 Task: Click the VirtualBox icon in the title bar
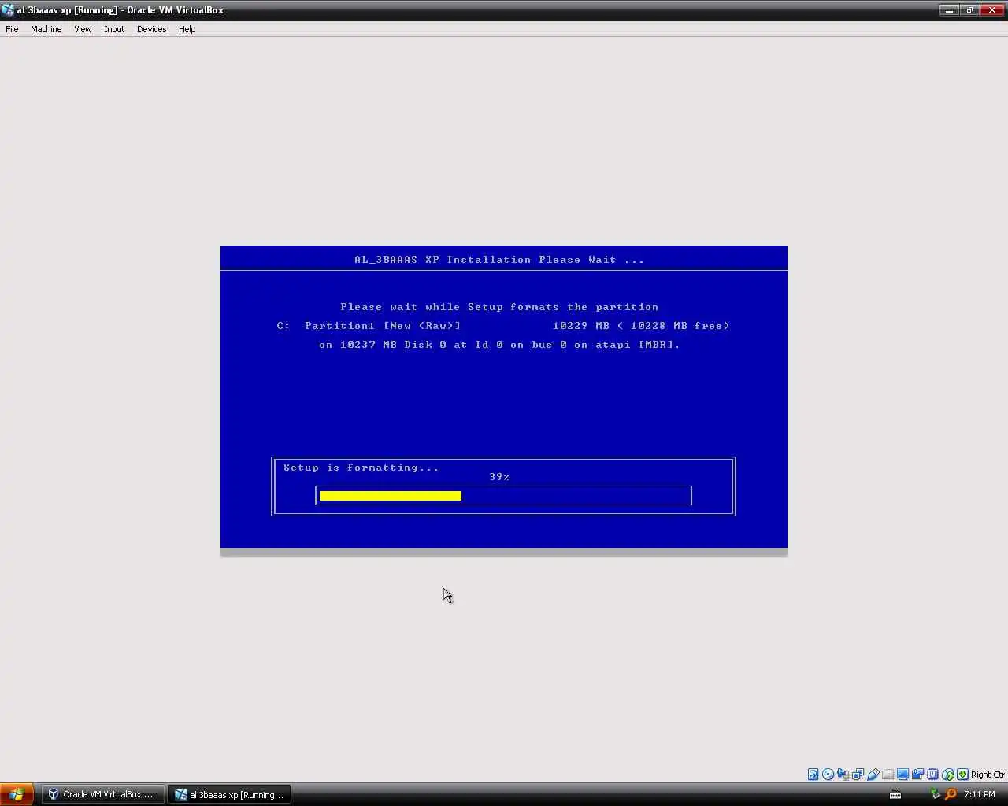point(8,9)
